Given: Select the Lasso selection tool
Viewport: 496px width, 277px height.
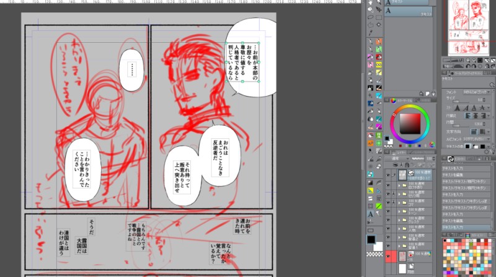Looking at the screenshot, I should pos(370,18).
